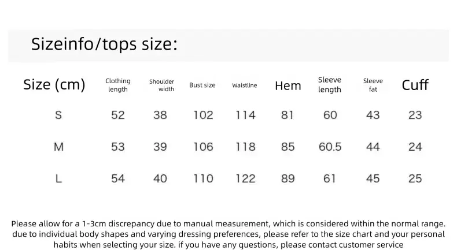This screenshot has width=457, height=250.
Task: Click the size 'L' row label
Action: 58,178
